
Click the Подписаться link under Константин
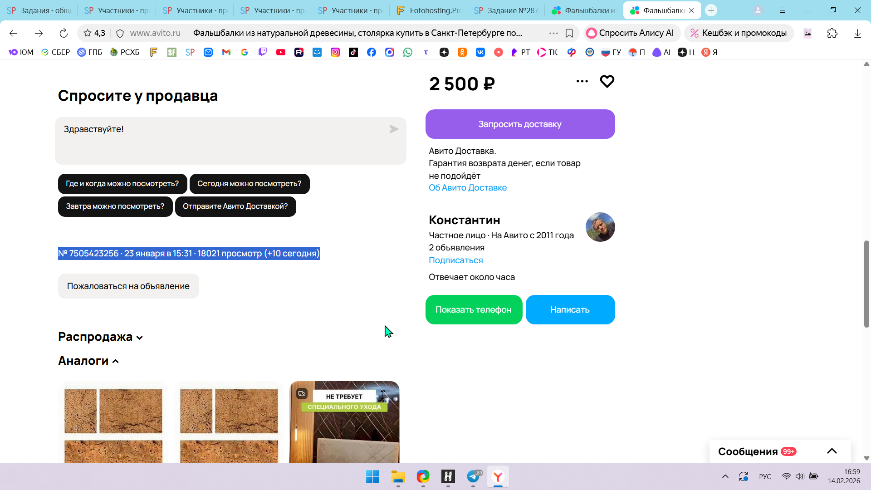(x=456, y=260)
